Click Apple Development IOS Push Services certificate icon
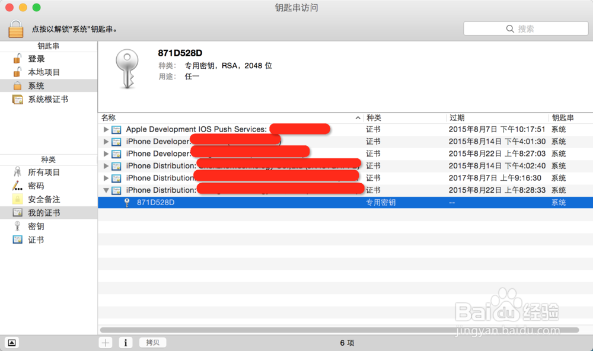The width and height of the screenshot is (593, 351). point(116,130)
